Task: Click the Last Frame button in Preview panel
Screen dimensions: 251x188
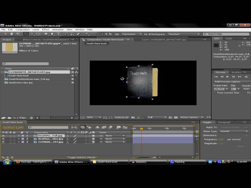Action: coord(240,77)
